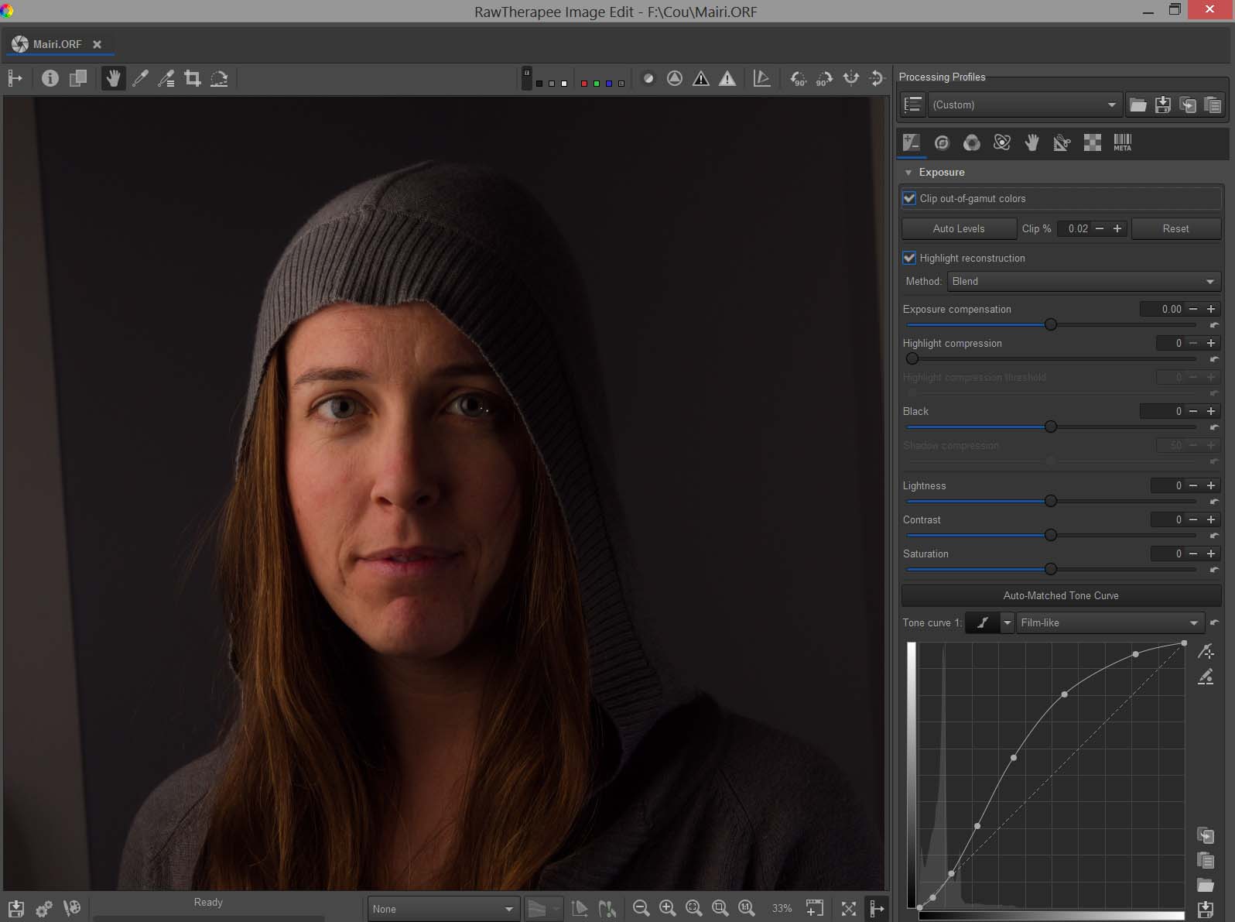Image resolution: width=1235 pixels, height=922 pixels.
Task: Open the image info overlay icon
Action: [50, 78]
